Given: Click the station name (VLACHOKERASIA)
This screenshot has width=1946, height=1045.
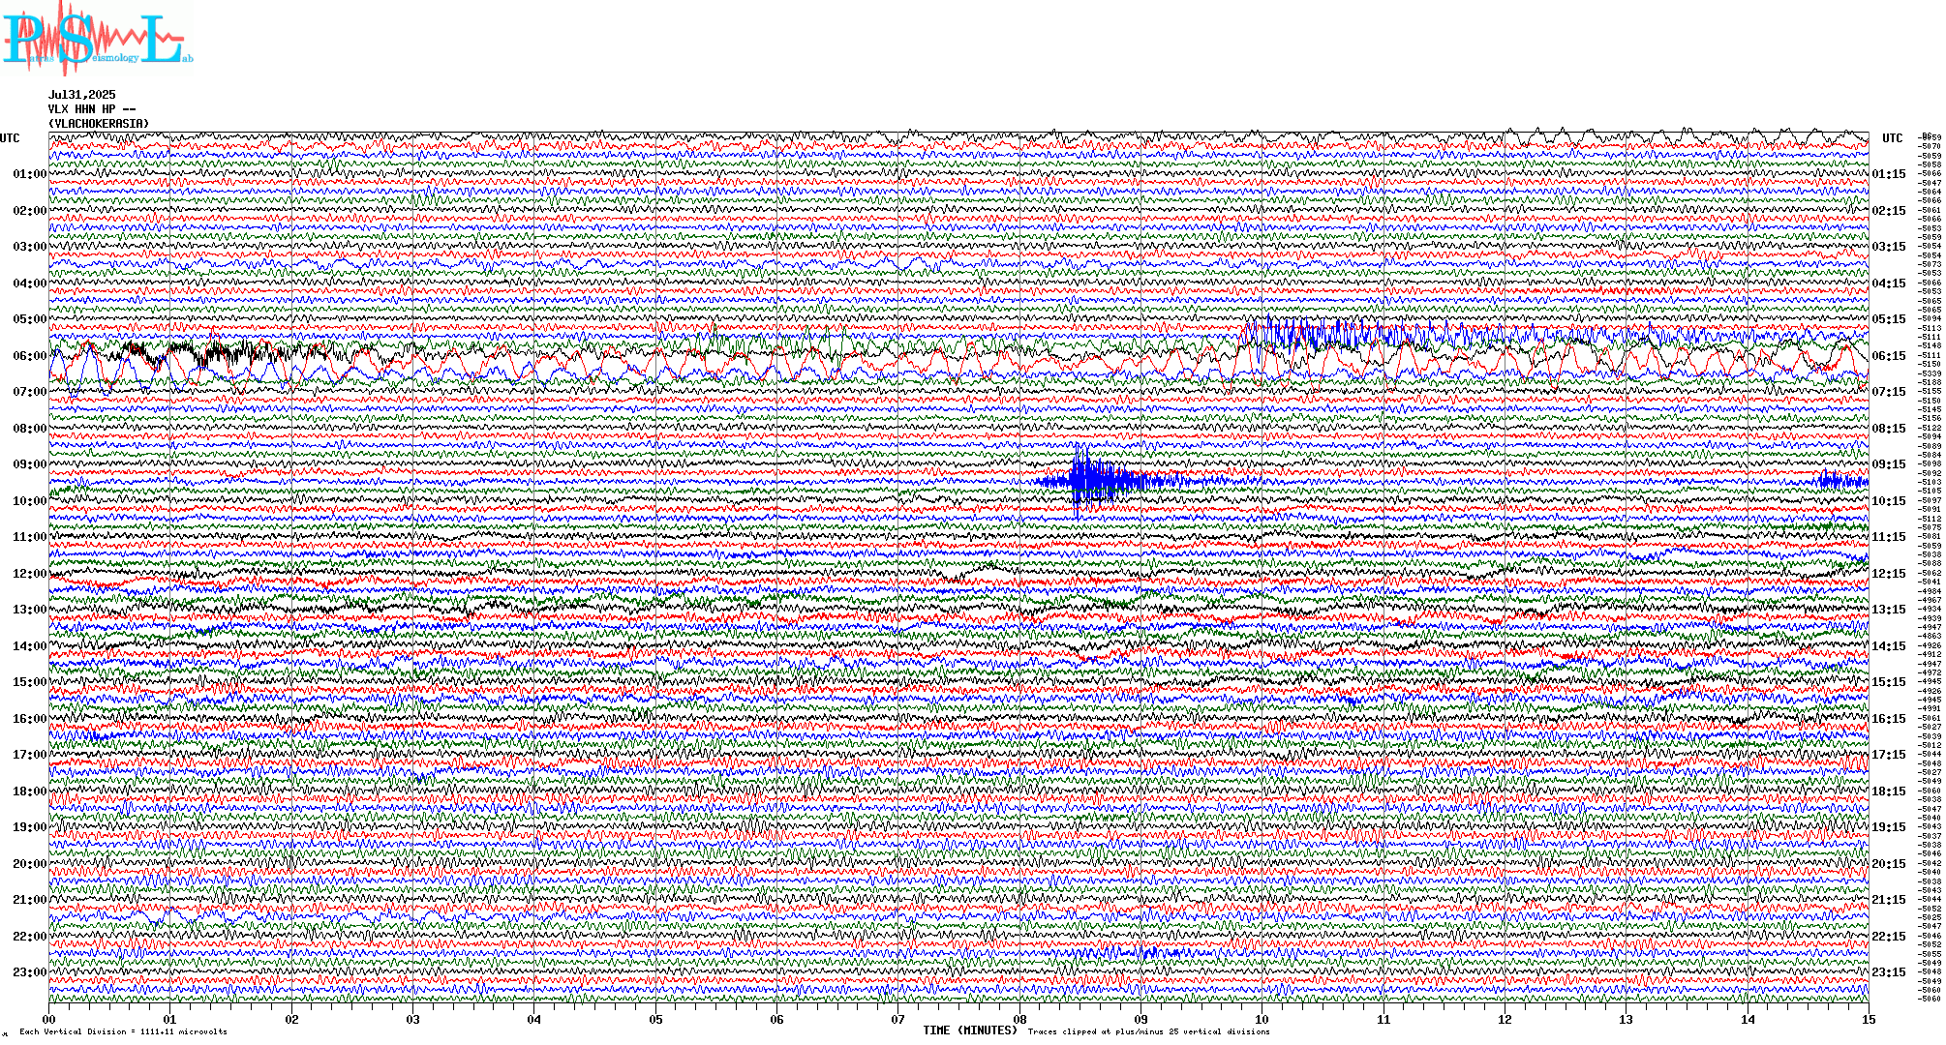Looking at the screenshot, I should pyautogui.click(x=99, y=124).
